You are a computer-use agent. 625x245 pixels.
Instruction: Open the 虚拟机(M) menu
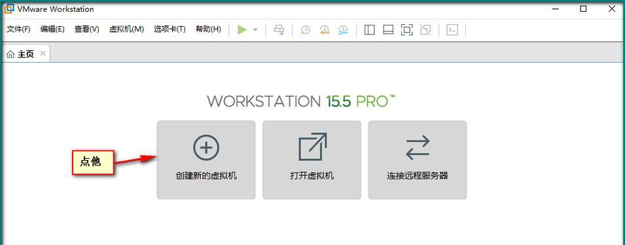(x=126, y=29)
